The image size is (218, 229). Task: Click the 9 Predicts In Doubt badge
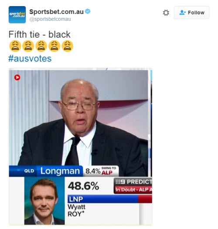133,186
